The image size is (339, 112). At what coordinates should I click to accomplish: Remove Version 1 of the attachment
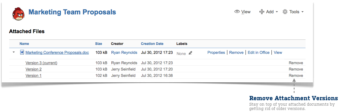296,75
